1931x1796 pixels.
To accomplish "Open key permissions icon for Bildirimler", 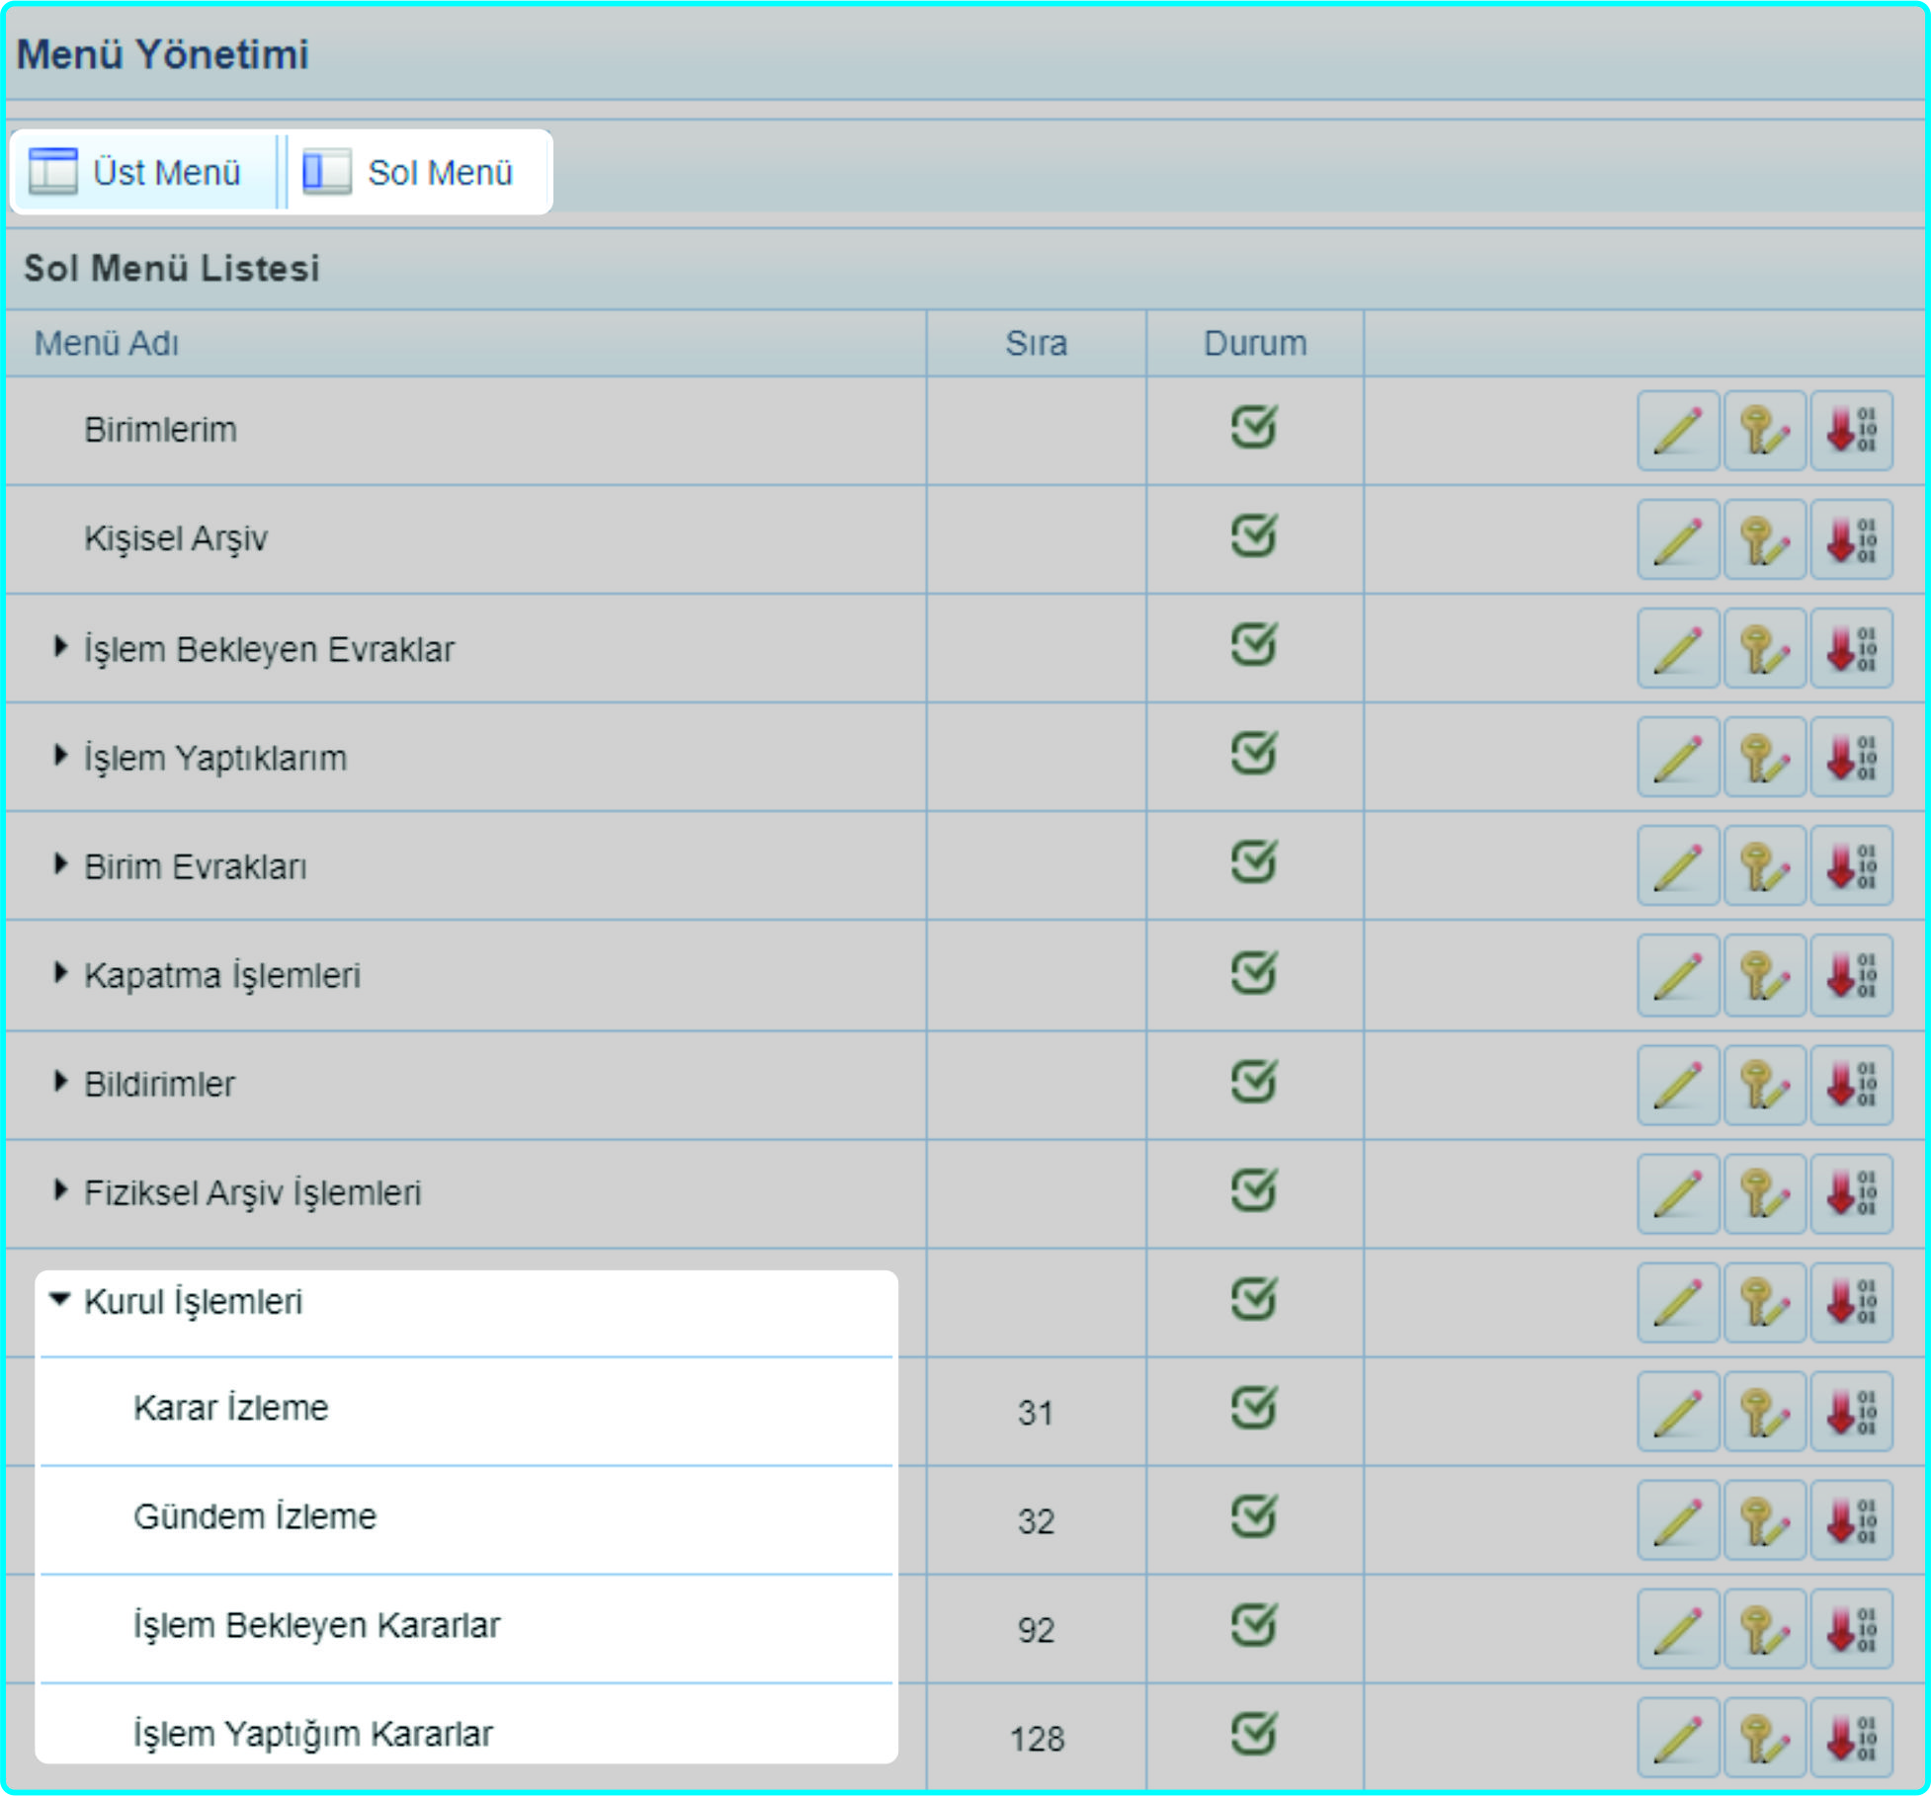I will click(x=1764, y=1085).
